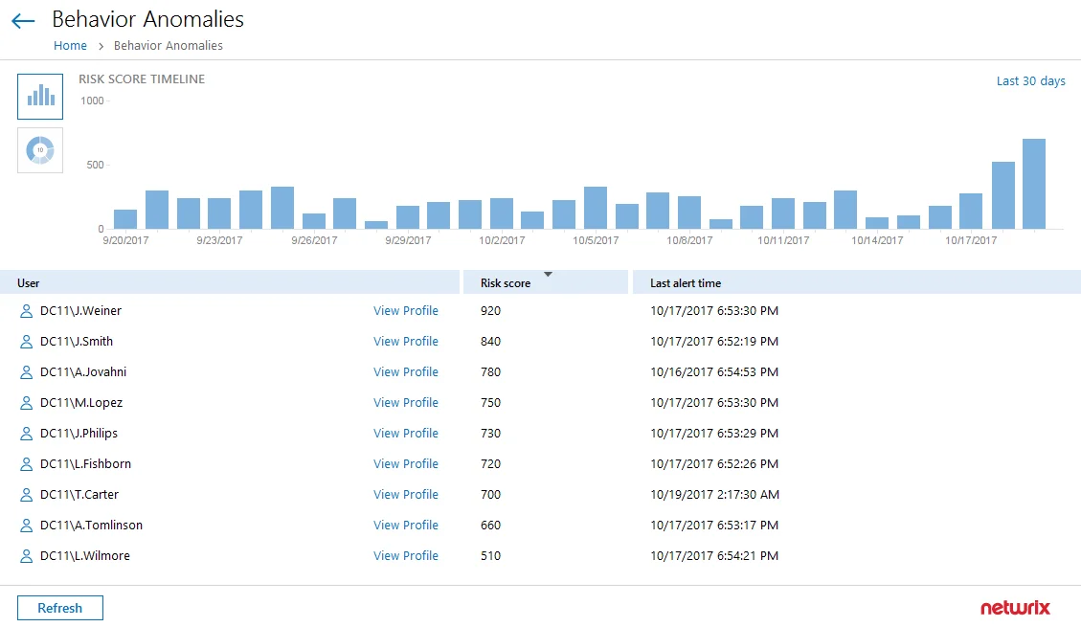This screenshot has height=627, width=1081.
Task: Select user name DC11\M.Lopez
Action: click(x=81, y=402)
